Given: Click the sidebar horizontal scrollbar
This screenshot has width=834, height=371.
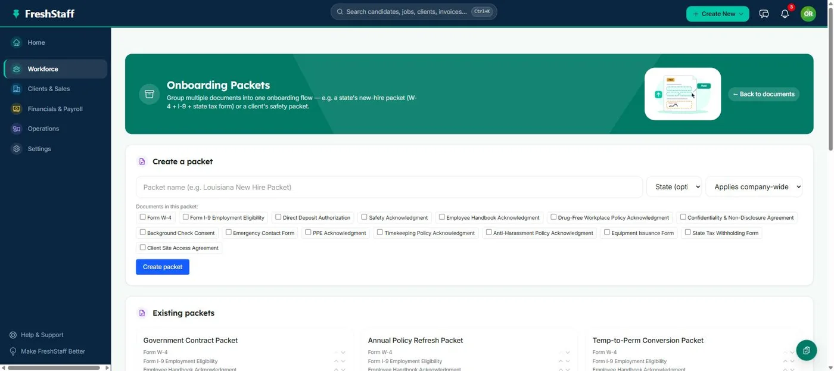Looking at the screenshot, I should coord(54,367).
